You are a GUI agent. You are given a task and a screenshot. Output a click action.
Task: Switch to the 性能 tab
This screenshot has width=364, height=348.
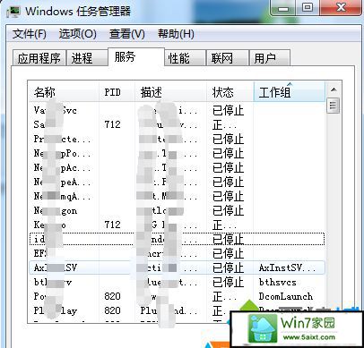tap(185, 58)
